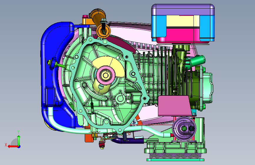Click the green Y axis arrow of the triad
Image resolution: width=255 pixels, height=165 pixels.
click(x=19, y=140)
